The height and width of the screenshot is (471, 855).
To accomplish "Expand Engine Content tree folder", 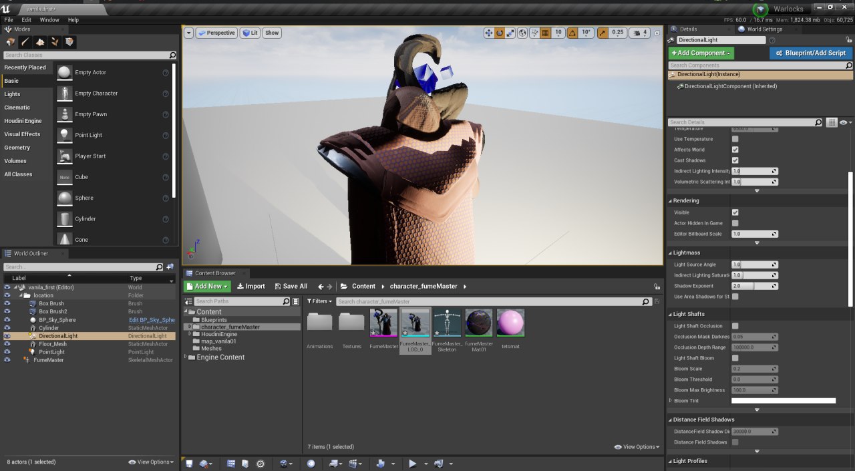I will coord(186,357).
